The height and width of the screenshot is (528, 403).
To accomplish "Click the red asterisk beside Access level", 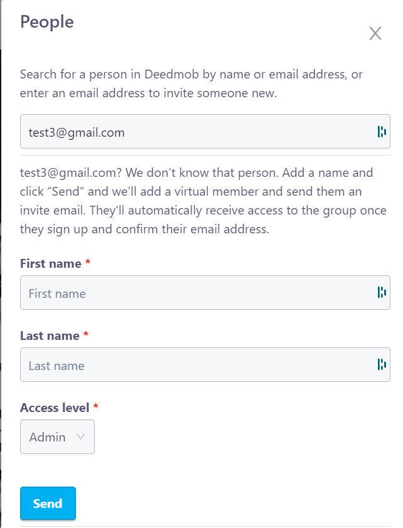I will [x=96, y=408].
